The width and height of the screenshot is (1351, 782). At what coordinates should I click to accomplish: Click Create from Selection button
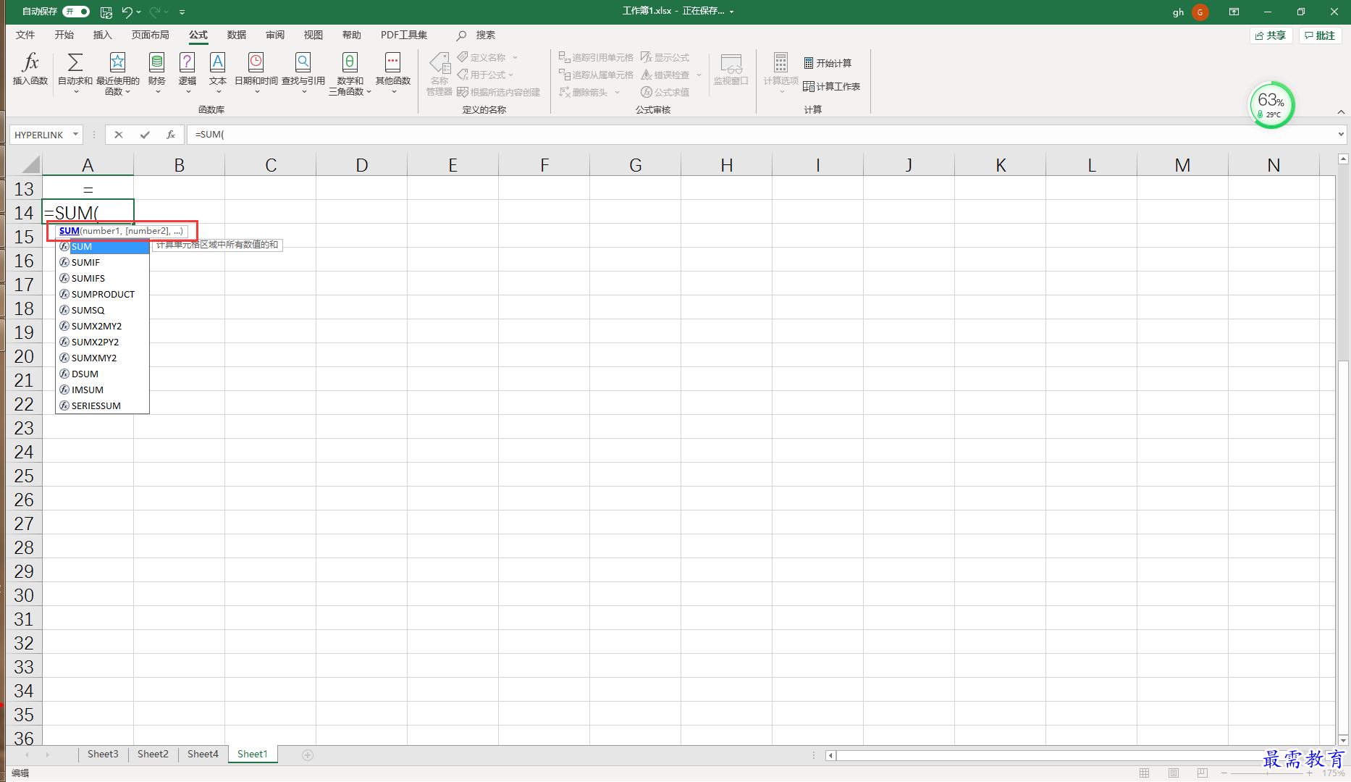[498, 92]
